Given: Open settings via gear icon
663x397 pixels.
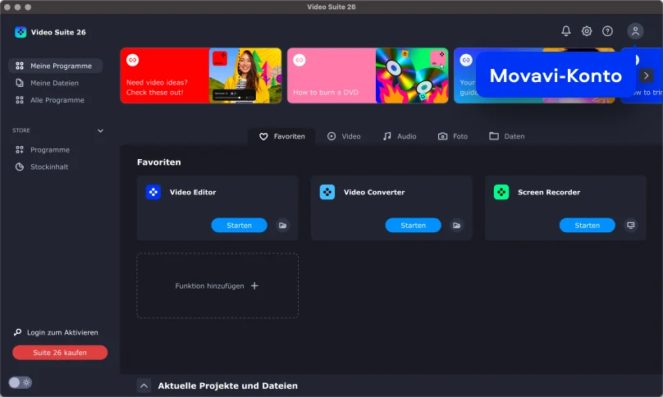Looking at the screenshot, I should (587, 31).
